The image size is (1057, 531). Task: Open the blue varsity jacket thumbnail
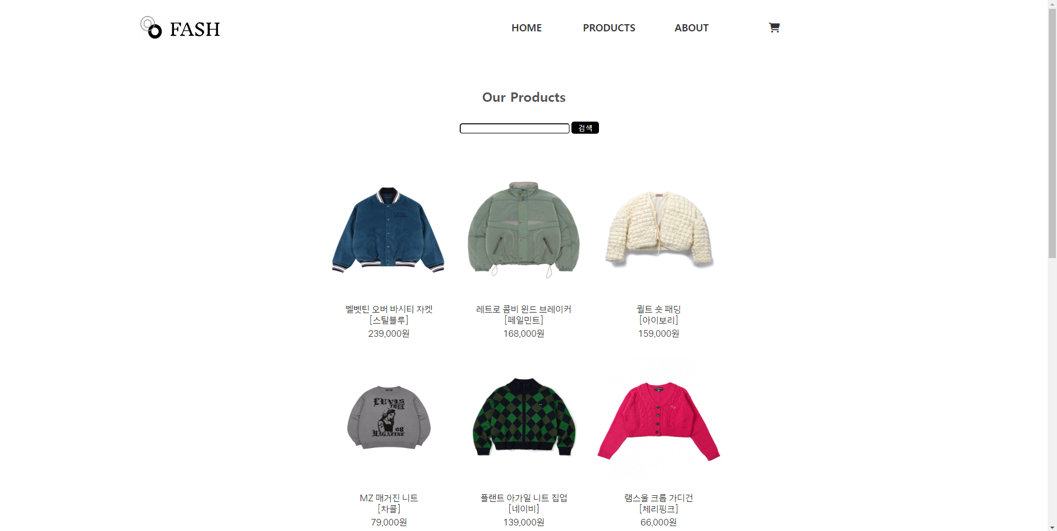(x=388, y=230)
